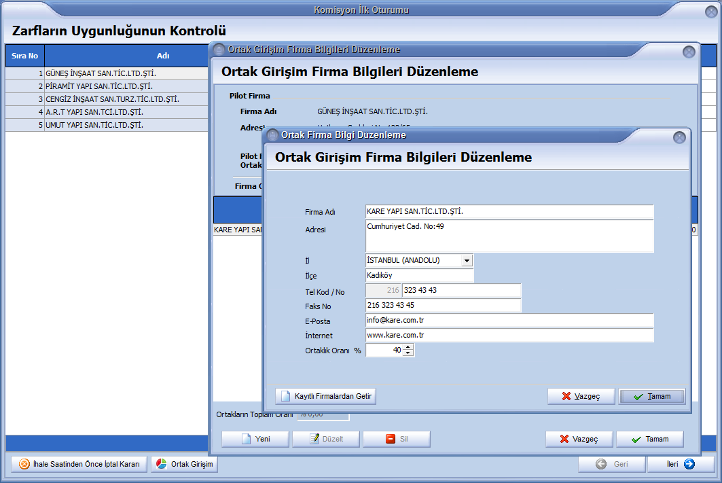Click the Sıra No column header

pos(24,56)
